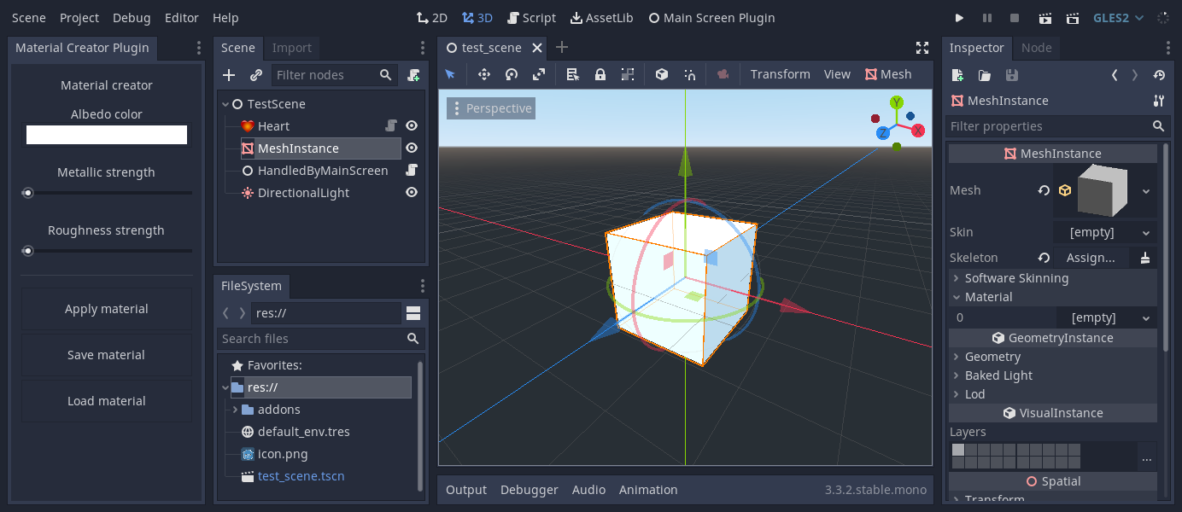Click the Albedo color swatch

(x=106, y=134)
